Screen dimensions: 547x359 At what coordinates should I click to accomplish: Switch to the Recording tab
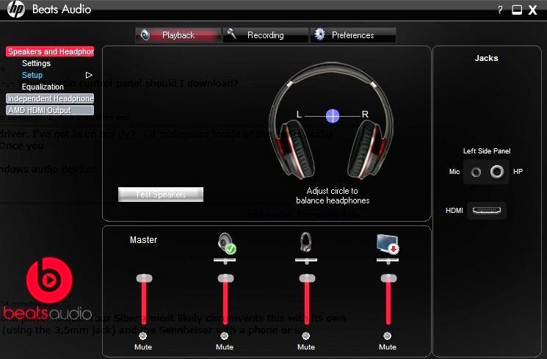click(x=266, y=35)
